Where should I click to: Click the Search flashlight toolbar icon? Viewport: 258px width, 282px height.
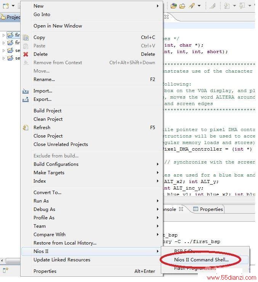192,6
